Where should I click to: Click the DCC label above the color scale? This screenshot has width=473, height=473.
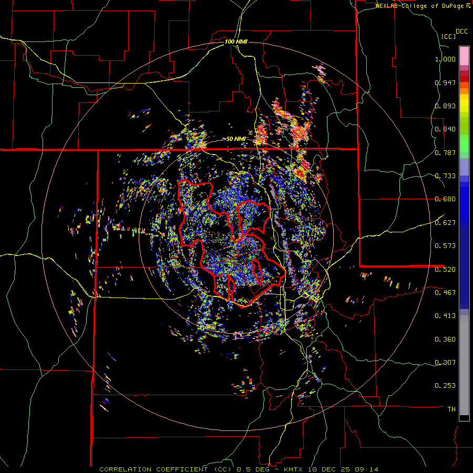point(461,32)
